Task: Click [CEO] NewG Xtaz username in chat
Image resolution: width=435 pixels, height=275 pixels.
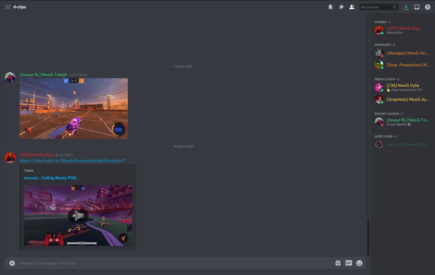Action: [x=36, y=155]
